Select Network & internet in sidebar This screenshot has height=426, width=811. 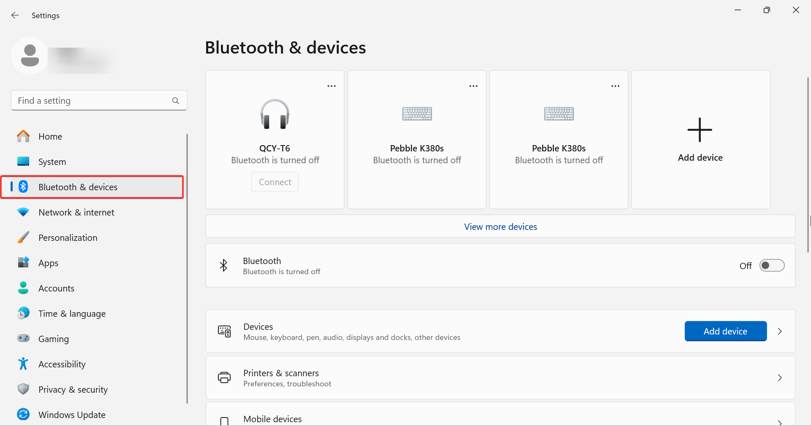pos(76,212)
